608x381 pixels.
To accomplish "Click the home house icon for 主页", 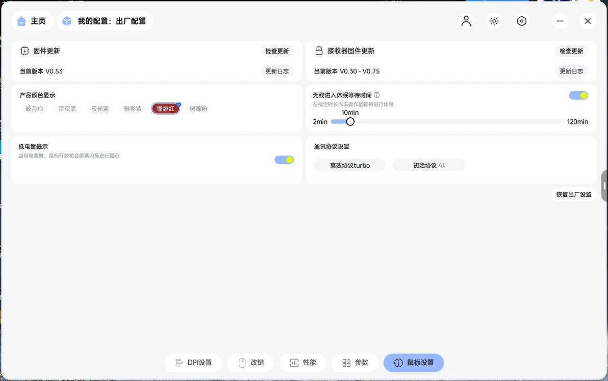I will coord(22,21).
